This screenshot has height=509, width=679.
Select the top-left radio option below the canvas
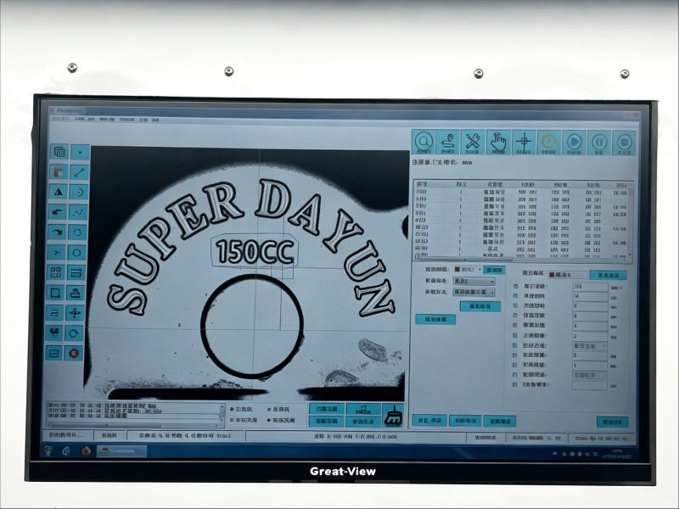coord(232,409)
